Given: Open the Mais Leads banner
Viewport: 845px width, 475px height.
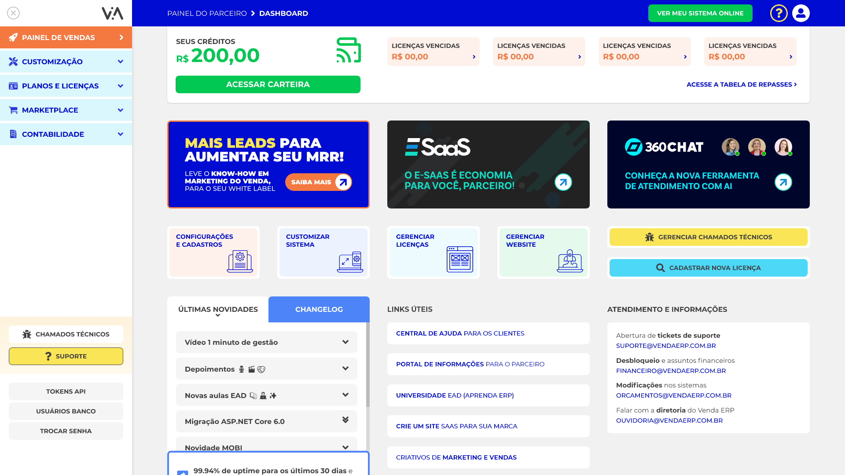Looking at the screenshot, I should [x=268, y=164].
